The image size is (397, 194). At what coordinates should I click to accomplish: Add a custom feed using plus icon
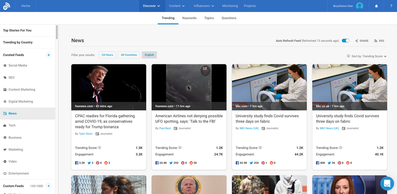click(x=48, y=186)
